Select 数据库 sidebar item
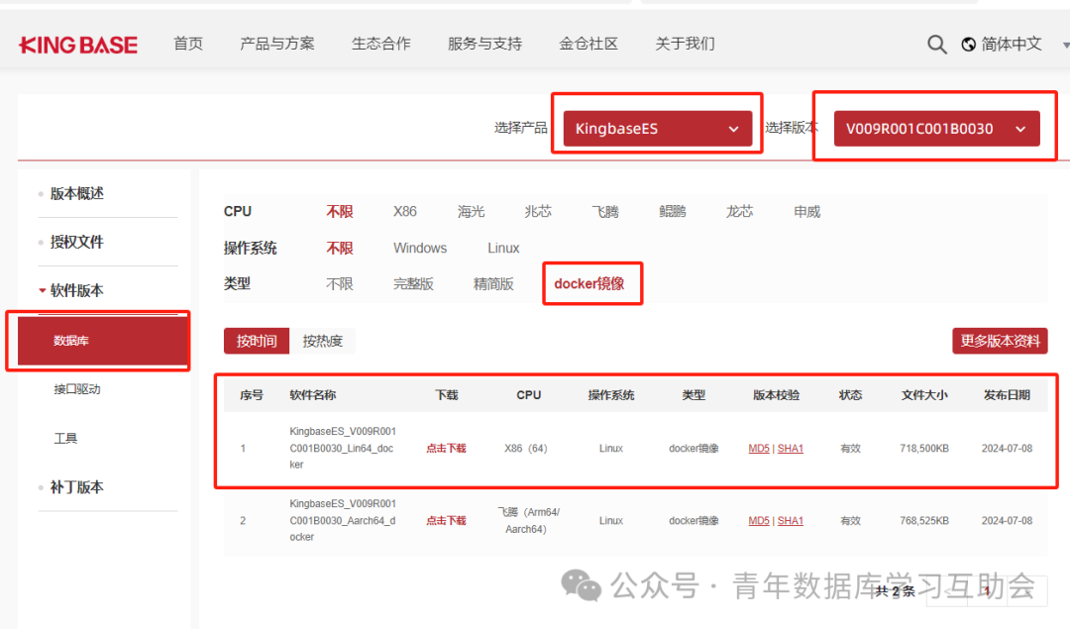This screenshot has width=1070, height=629. click(102, 341)
